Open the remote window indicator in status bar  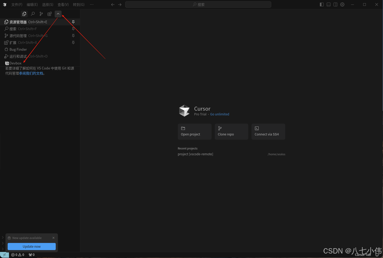tap(4, 255)
